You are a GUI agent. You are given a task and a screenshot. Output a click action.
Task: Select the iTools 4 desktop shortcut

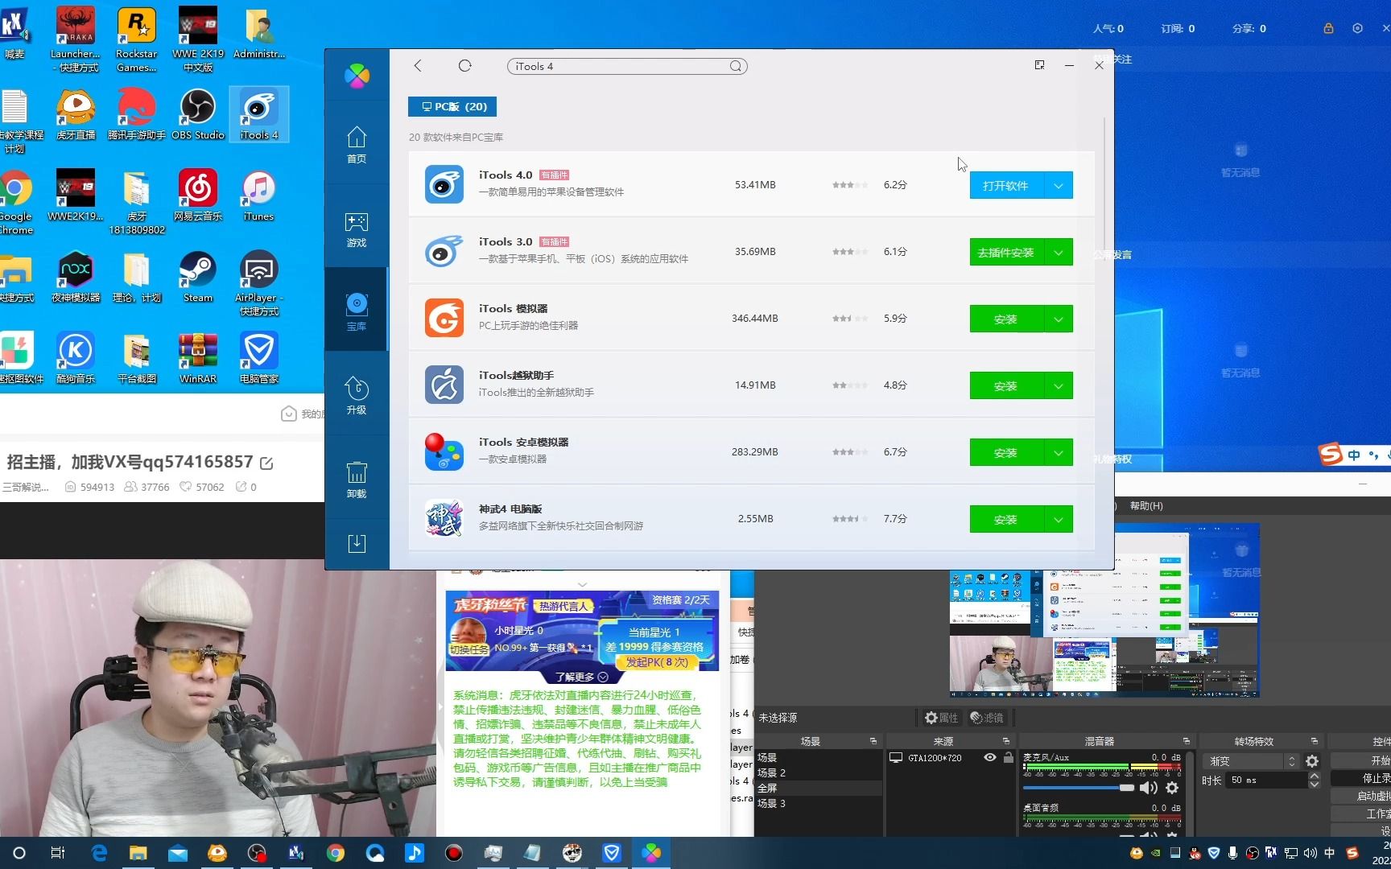(x=258, y=115)
